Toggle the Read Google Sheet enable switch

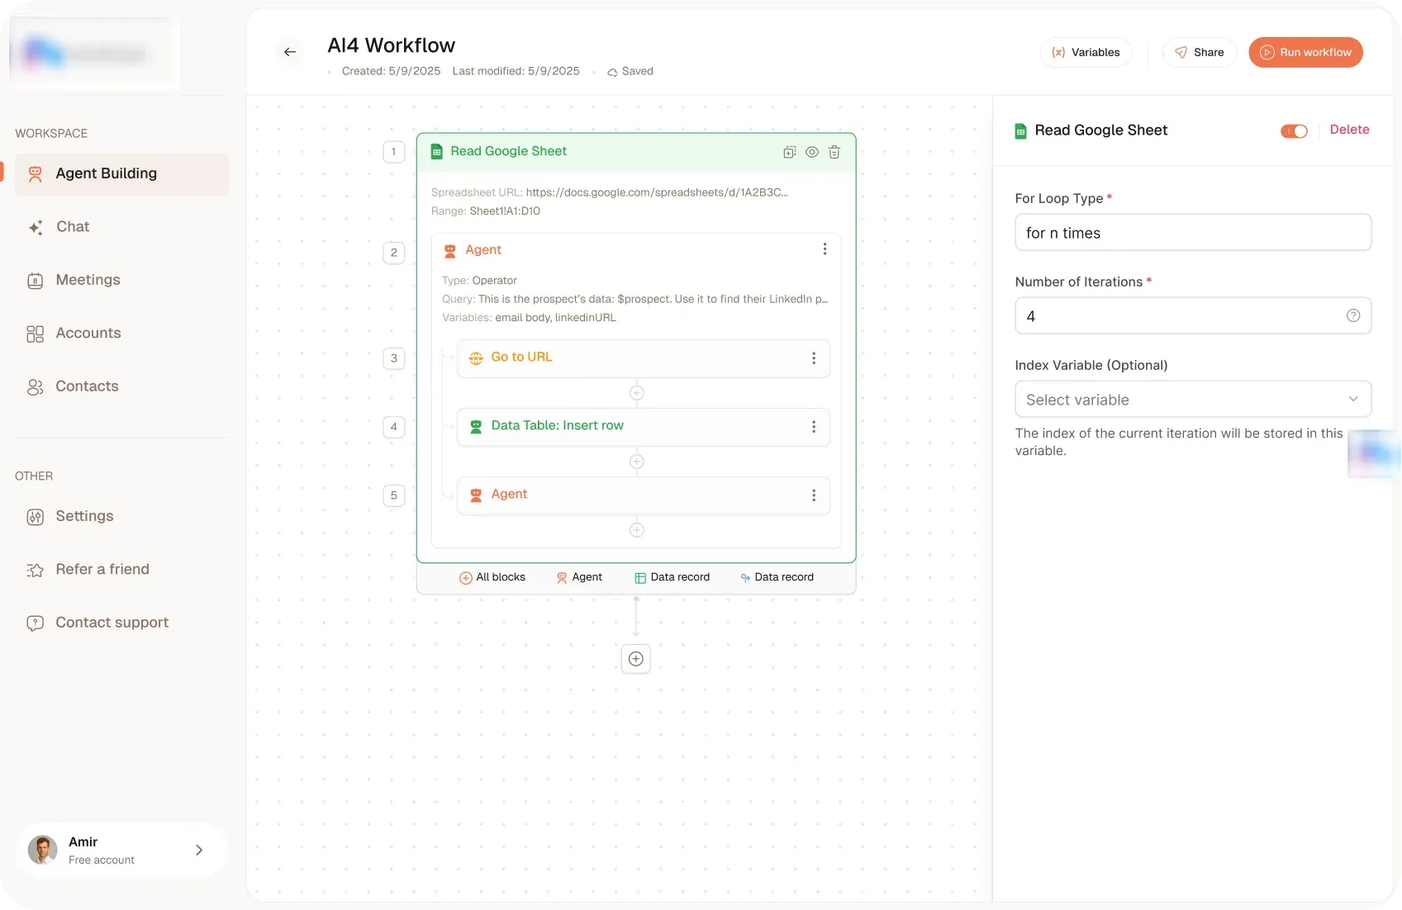[x=1294, y=131]
